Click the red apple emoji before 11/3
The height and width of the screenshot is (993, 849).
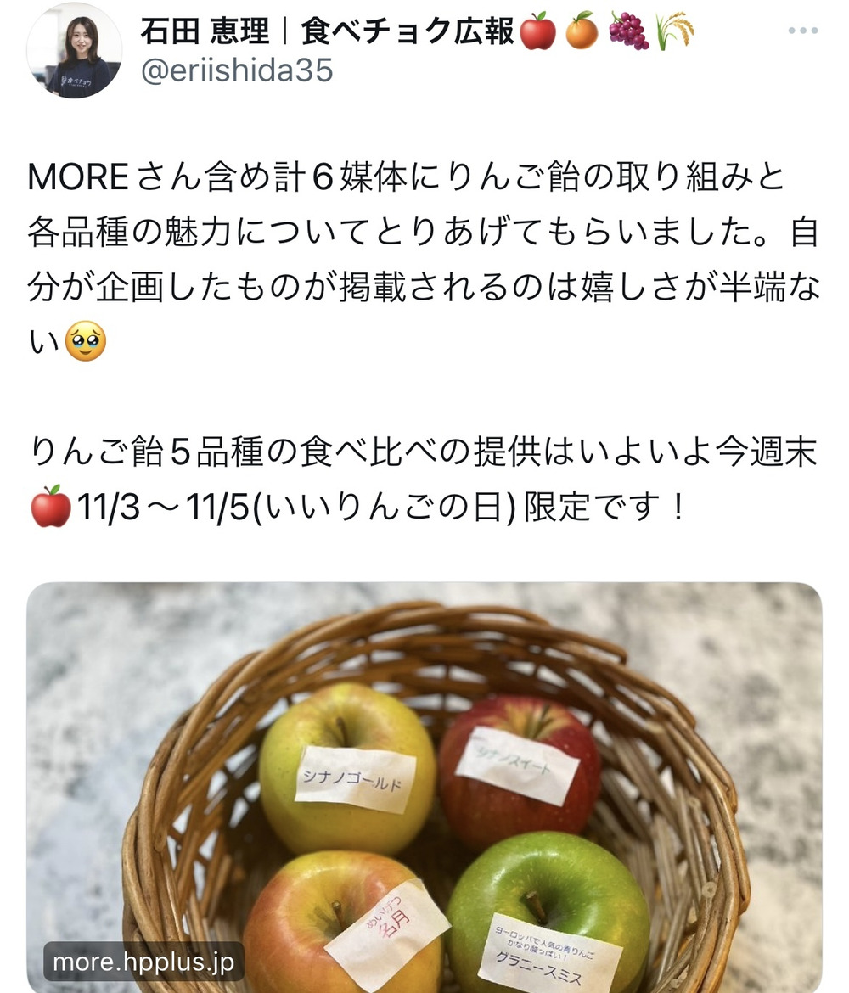point(51,507)
